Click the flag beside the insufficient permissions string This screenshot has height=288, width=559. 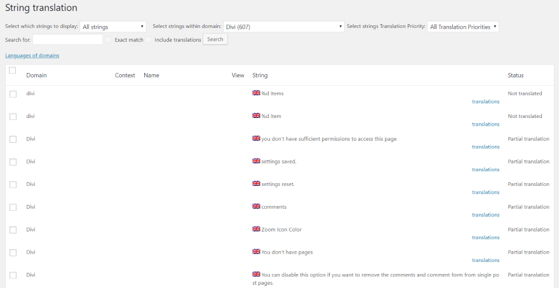coord(256,138)
